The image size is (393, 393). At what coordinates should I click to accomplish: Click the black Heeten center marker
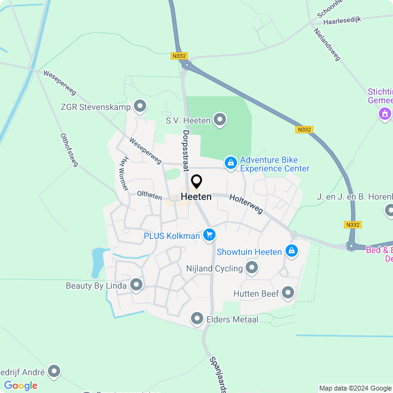pyautogui.click(x=196, y=182)
